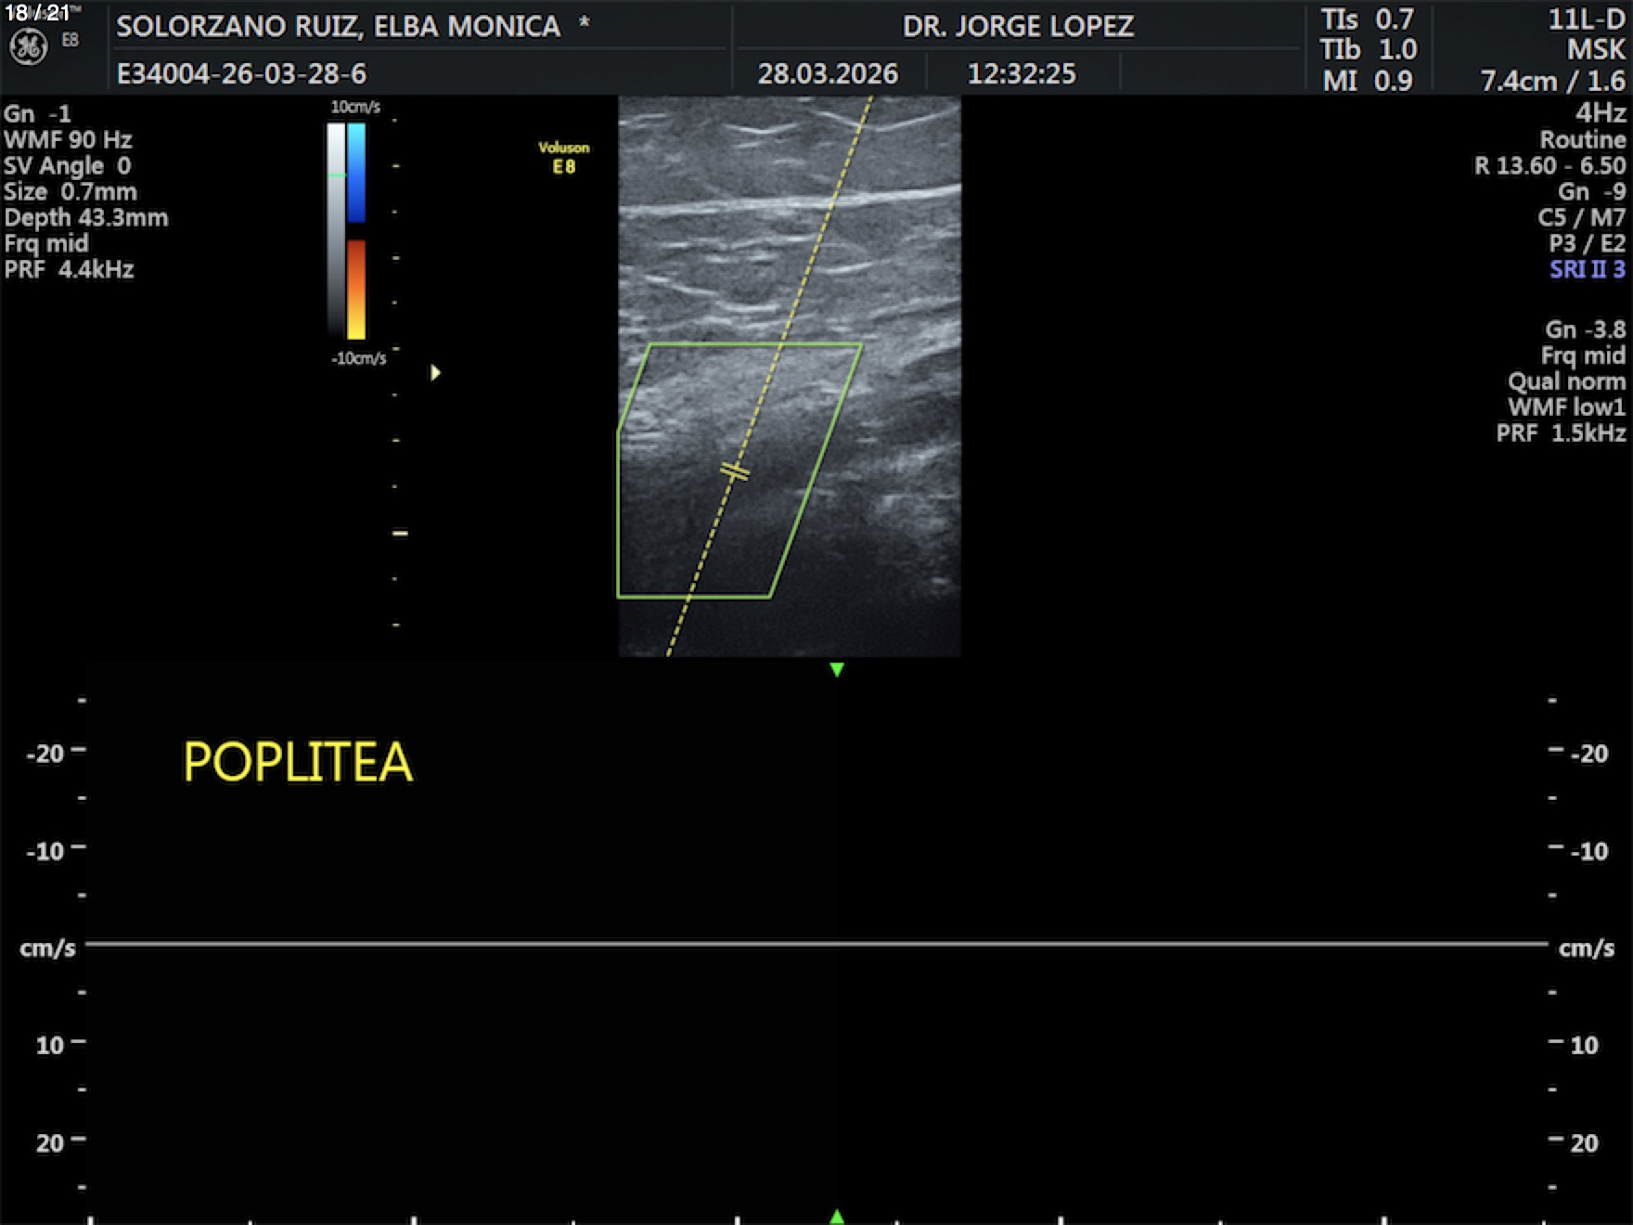Select the POPLITEA annotation text
Screen dimensions: 1633x1225
pyautogui.click(x=298, y=762)
